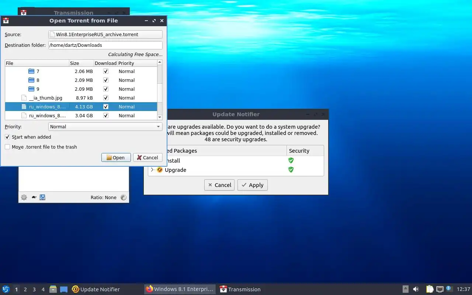The width and height of the screenshot is (472, 295).
Task: Uncheck the download checkbox for folder 9
Action: [106, 89]
